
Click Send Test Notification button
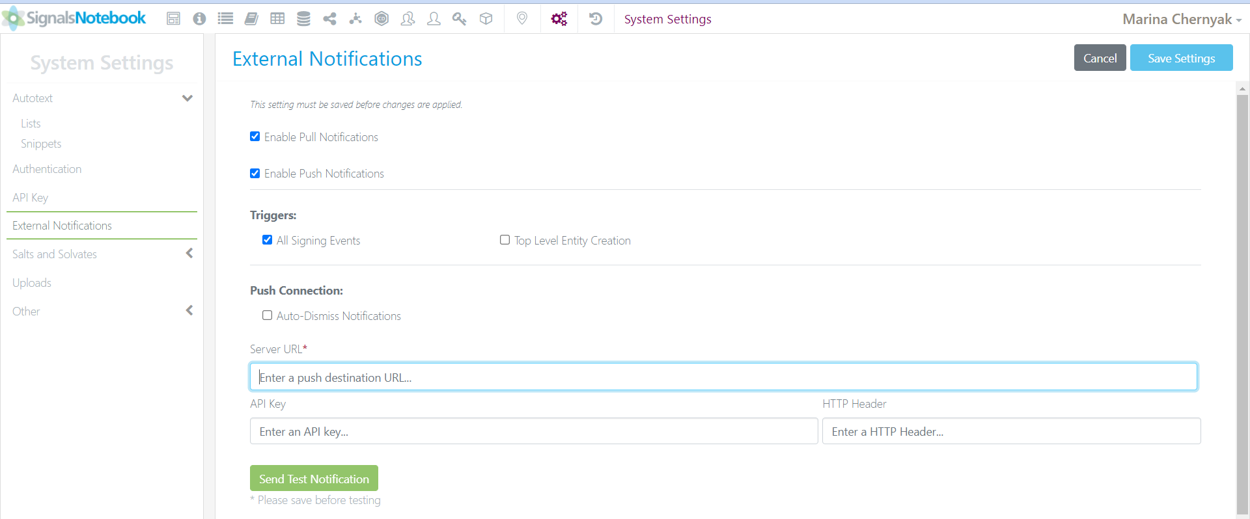pos(314,479)
